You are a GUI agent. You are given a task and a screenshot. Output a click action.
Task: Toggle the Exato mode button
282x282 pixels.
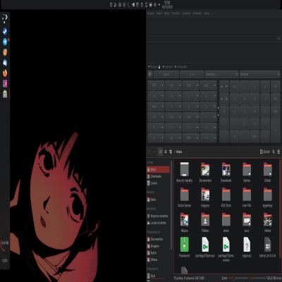click(166, 74)
